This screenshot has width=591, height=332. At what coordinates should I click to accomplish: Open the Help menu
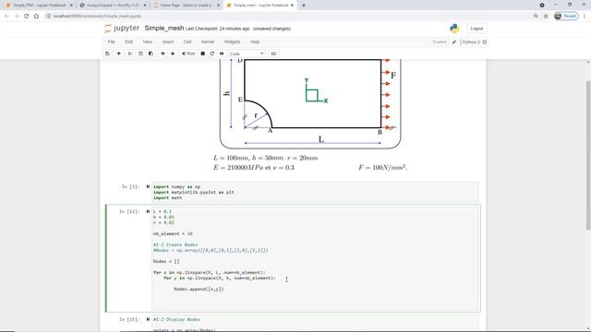(x=255, y=41)
